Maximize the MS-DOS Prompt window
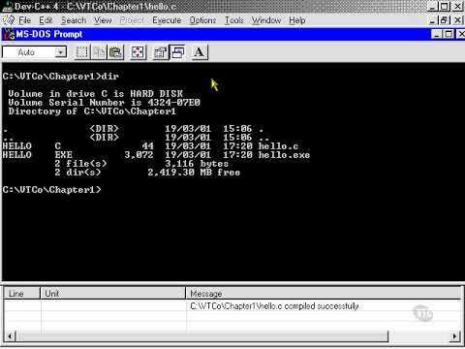Viewport: 465px width, 349px height. click(x=449, y=34)
